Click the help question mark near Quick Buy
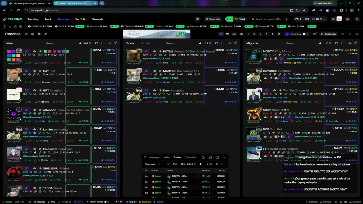 314,34
